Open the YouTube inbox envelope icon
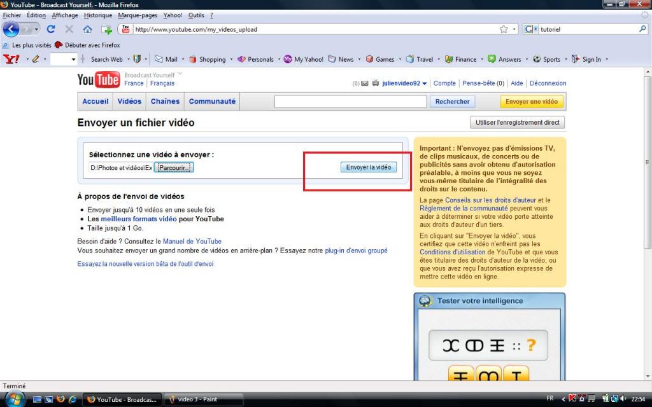652x407 pixels. 365,83
